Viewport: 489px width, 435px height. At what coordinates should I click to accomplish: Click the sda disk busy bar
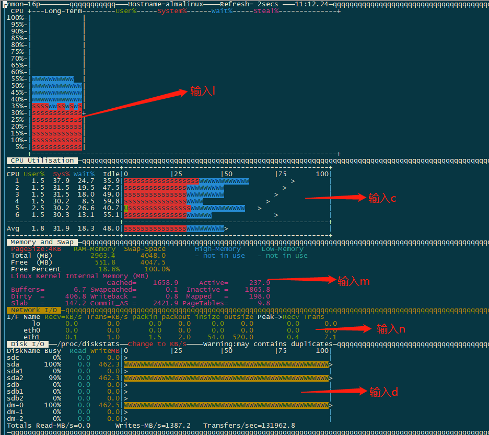pos(226,364)
